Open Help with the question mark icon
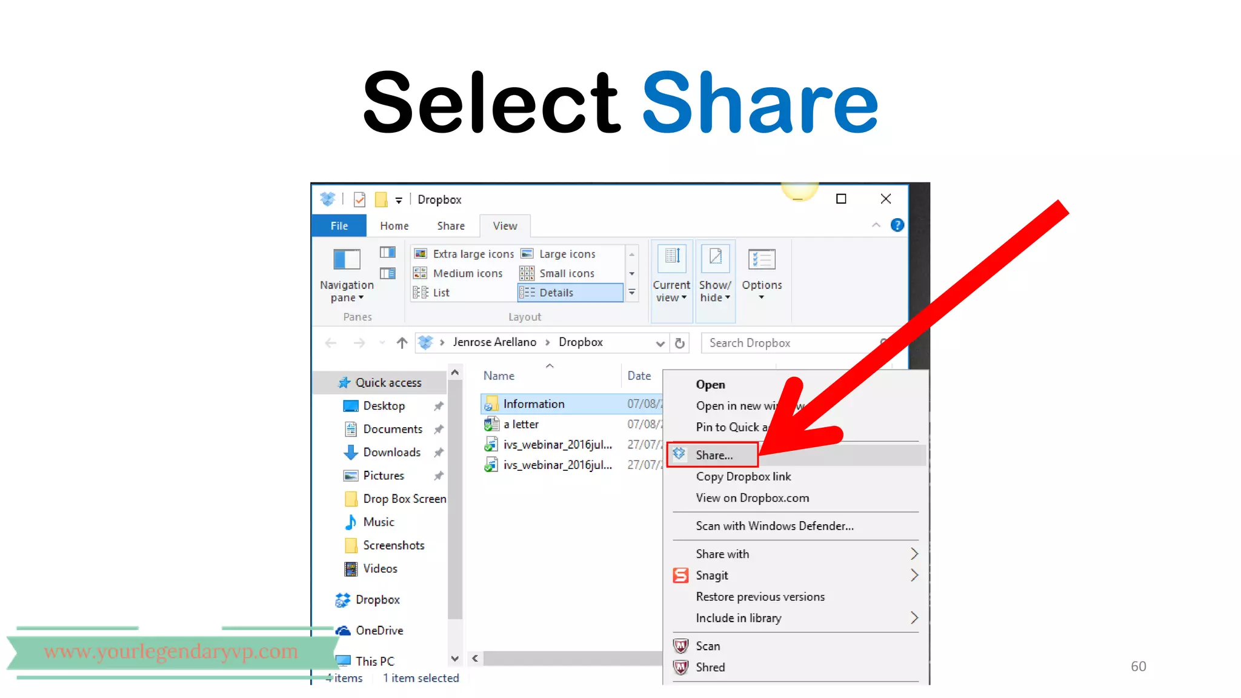The width and height of the screenshot is (1241, 698). (897, 225)
